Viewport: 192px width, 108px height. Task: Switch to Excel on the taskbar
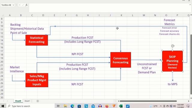[121, 106]
